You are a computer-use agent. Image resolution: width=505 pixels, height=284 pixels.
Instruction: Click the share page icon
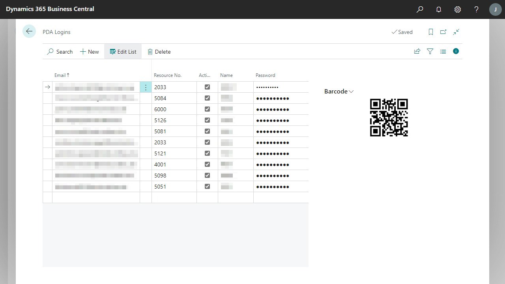click(x=417, y=51)
